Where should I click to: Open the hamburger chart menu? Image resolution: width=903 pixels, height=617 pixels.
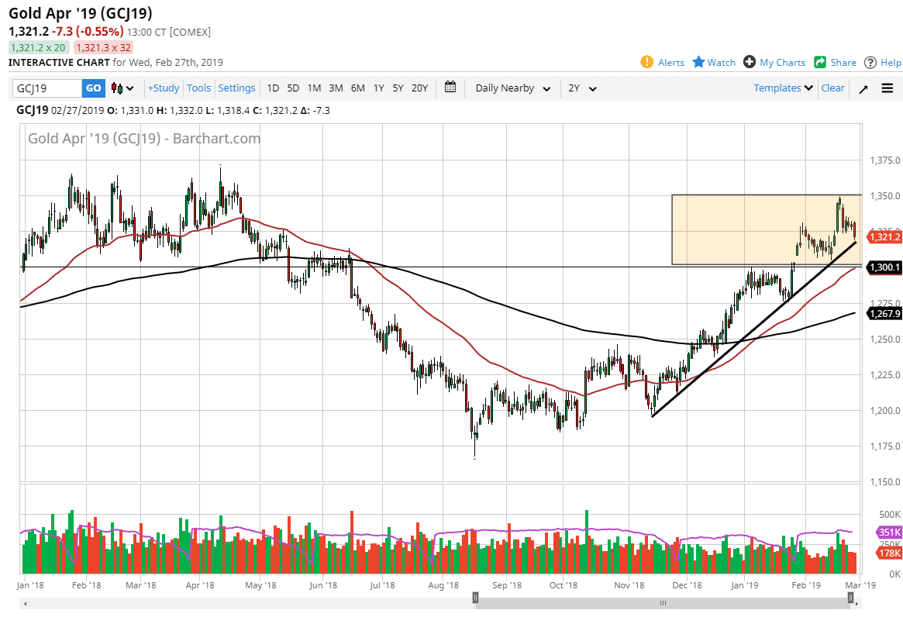click(887, 88)
